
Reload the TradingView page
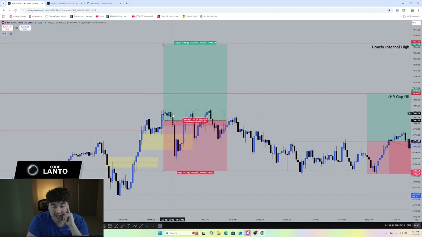coord(15,10)
